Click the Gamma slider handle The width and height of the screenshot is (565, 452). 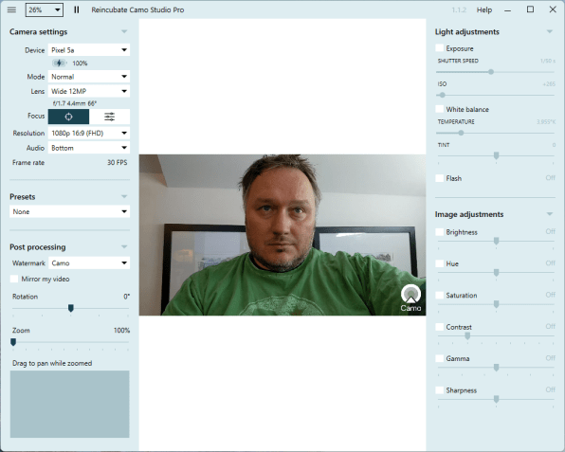pyautogui.click(x=496, y=368)
